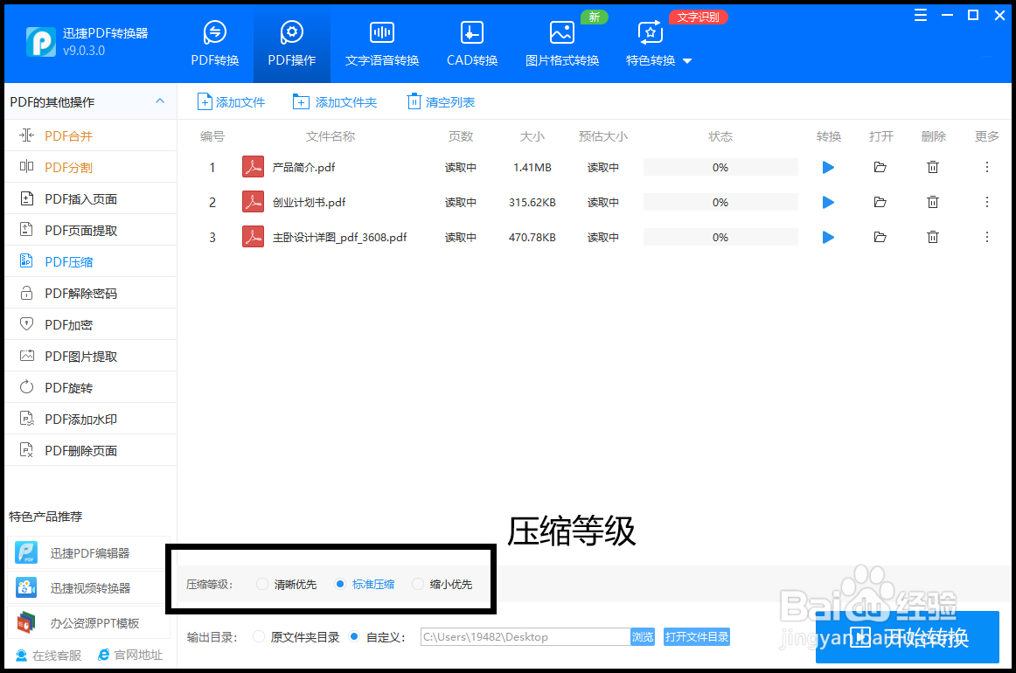This screenshot has height=673, width=1016.
Task: Select PDF添加水印 in the sidebar
Action: tap(91, 419)
